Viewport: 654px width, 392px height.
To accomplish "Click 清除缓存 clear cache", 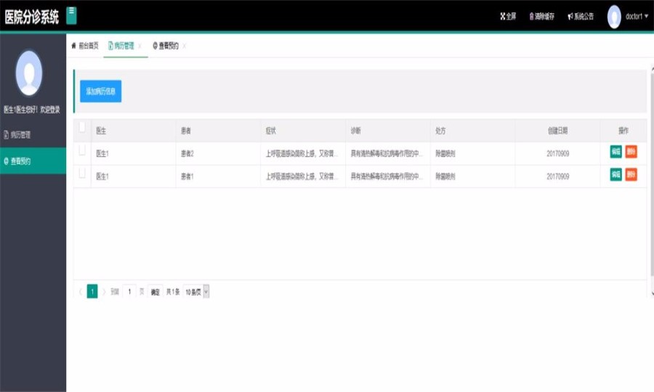I will tap(542, 16).
